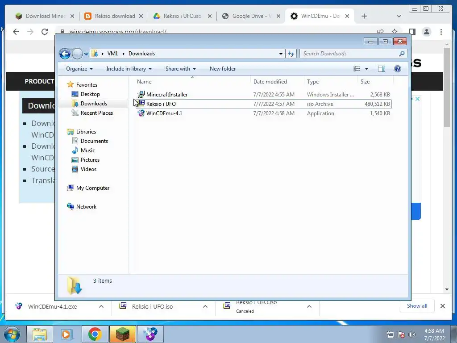The height and width of the screenshot is (343, 457).
Task: Open the Include in library menu
Action: [129, 69]
